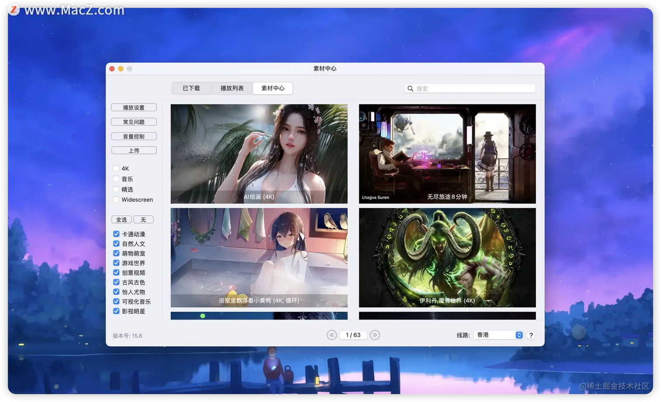Uncheck the 自然人文 category
Viewport: 661px width, 402px height.
[x=116, y=244]
